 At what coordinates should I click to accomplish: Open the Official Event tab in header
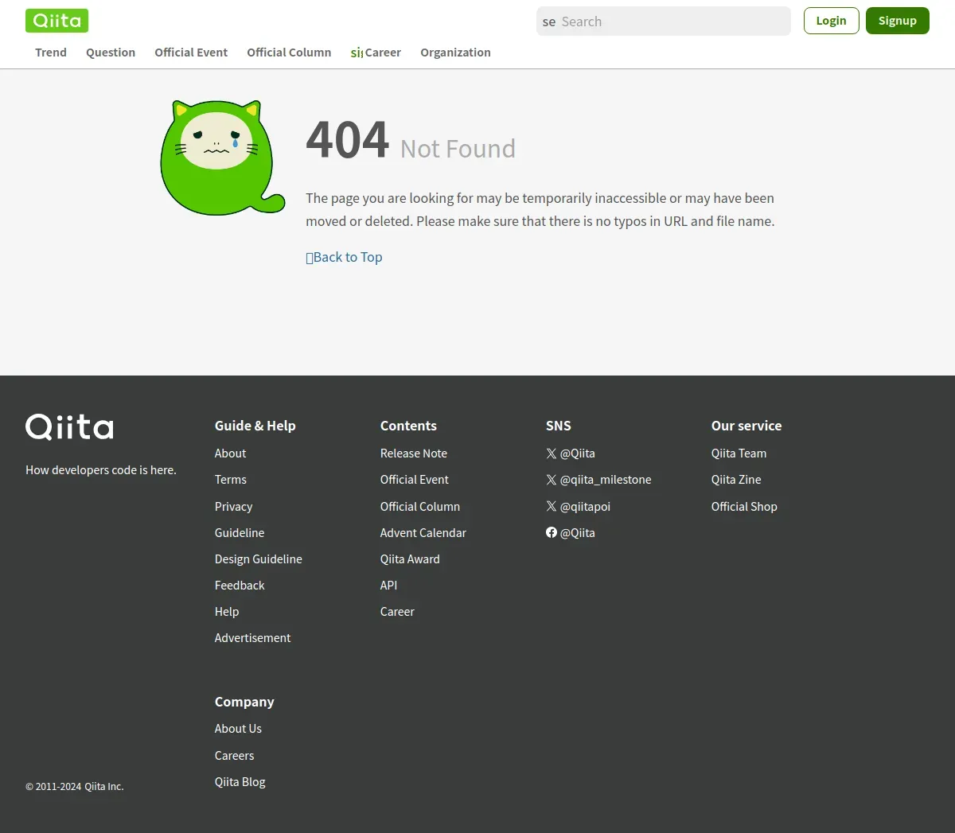click(191, 53)
